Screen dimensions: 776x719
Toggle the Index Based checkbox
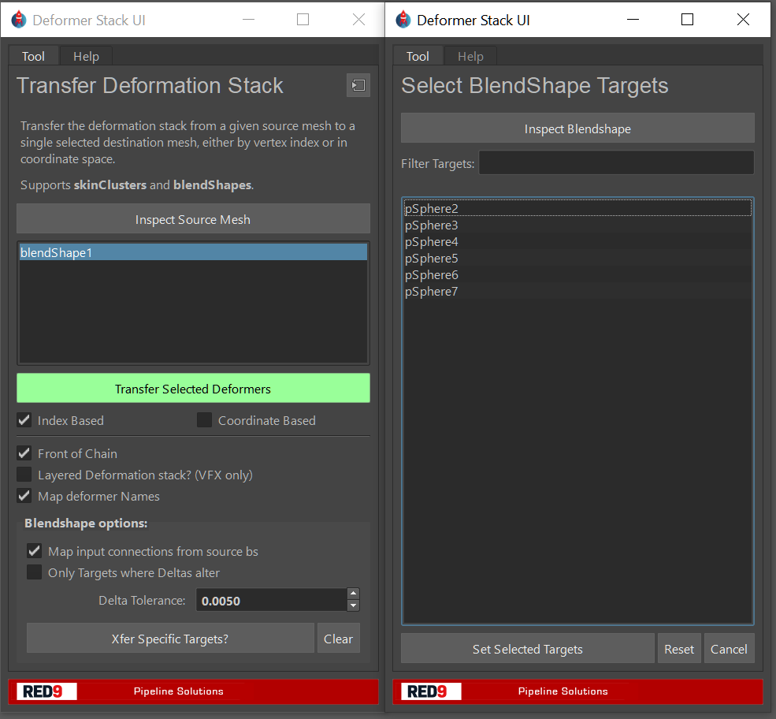pos(24,420)
